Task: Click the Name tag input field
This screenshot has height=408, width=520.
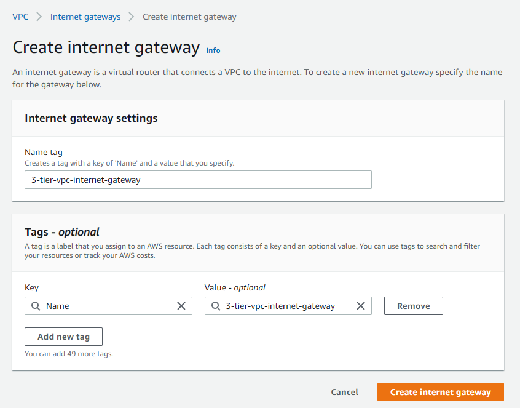Action: coord(198,180)
